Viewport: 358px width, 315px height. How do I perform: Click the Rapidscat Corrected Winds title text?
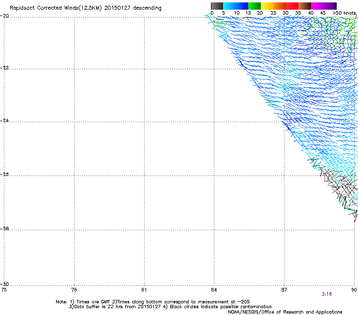(x=86, y=8)
